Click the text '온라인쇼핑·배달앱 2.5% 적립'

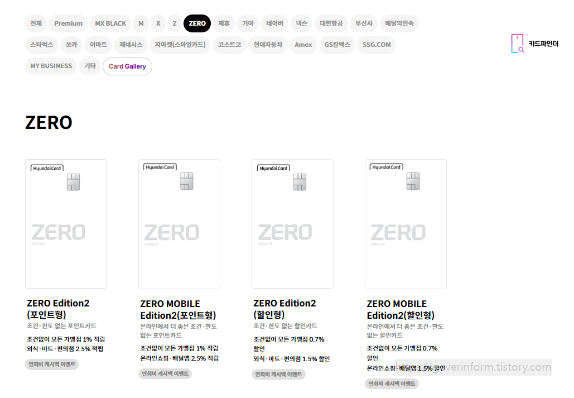point(180,358)
